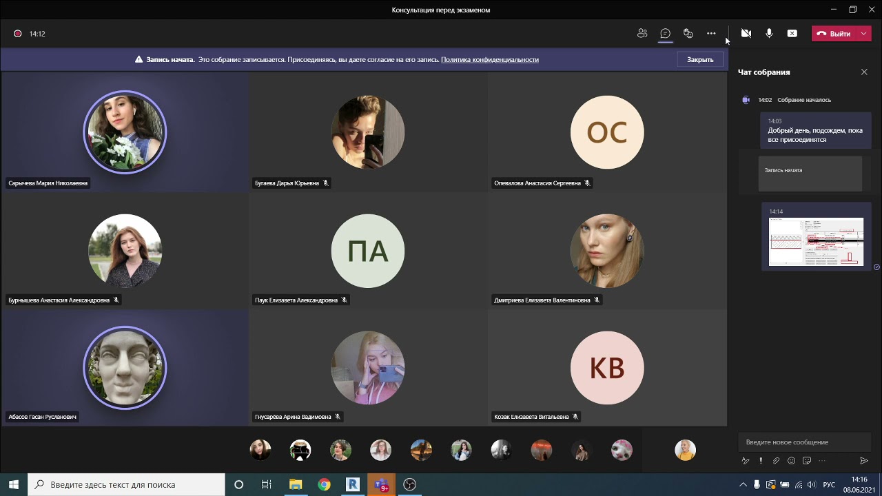Viewport: 882px width, 496px height.
Task: Switch to Microsoft Teams taskbar icon
Action: [381, 484]
